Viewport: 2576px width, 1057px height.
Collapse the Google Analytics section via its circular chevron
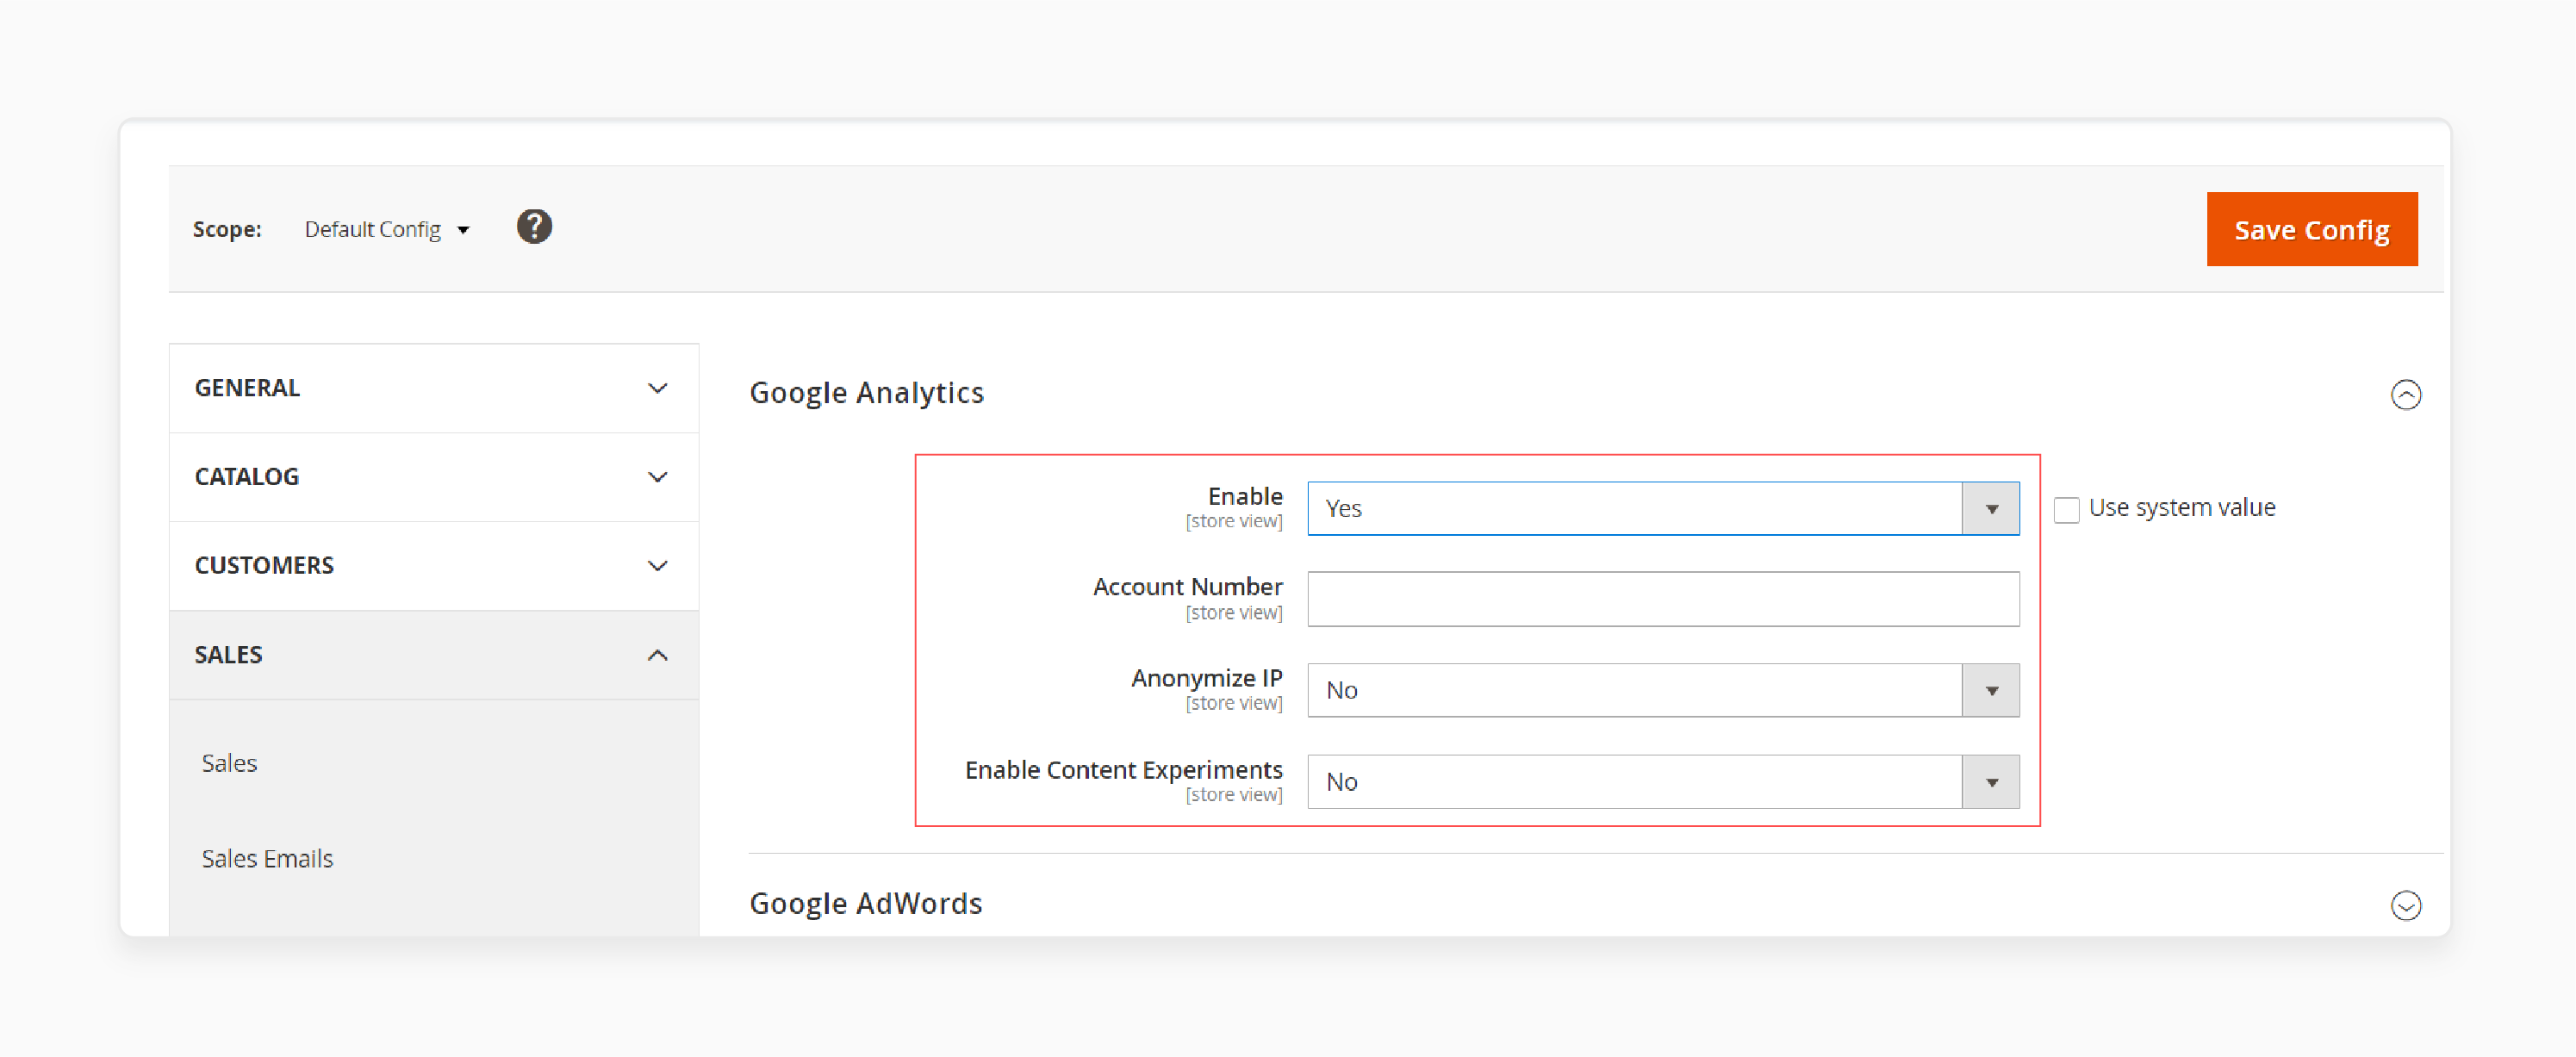[x=2409, y=394]
